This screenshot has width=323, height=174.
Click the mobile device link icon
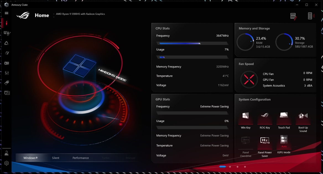(x=311, y=16)
